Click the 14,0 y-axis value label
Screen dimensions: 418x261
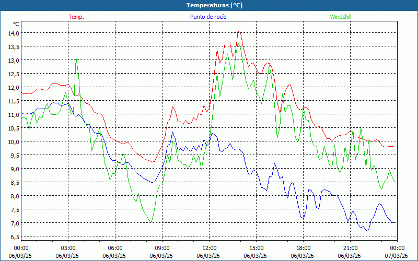[x=13, y=33]
